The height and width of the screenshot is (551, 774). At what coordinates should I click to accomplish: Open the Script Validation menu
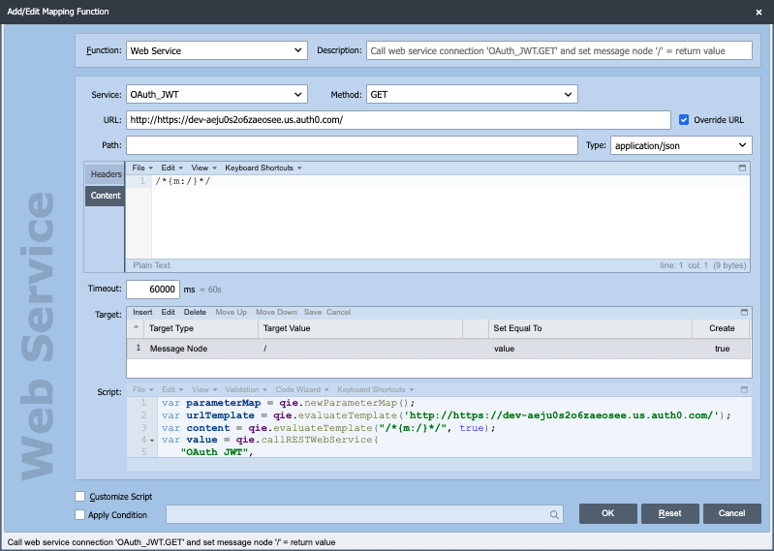coord(246,389)
